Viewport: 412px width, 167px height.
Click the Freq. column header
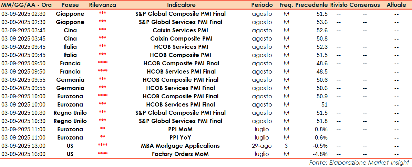coord(286,5)
